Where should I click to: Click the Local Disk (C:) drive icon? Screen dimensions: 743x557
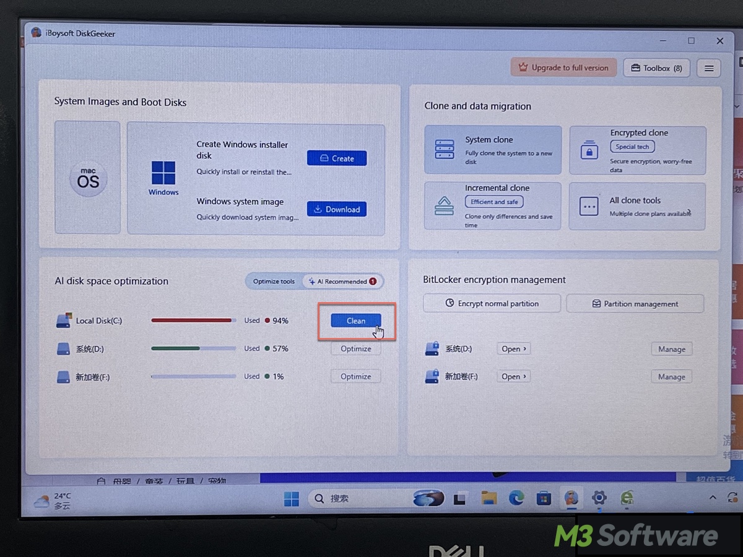point(64,321)
